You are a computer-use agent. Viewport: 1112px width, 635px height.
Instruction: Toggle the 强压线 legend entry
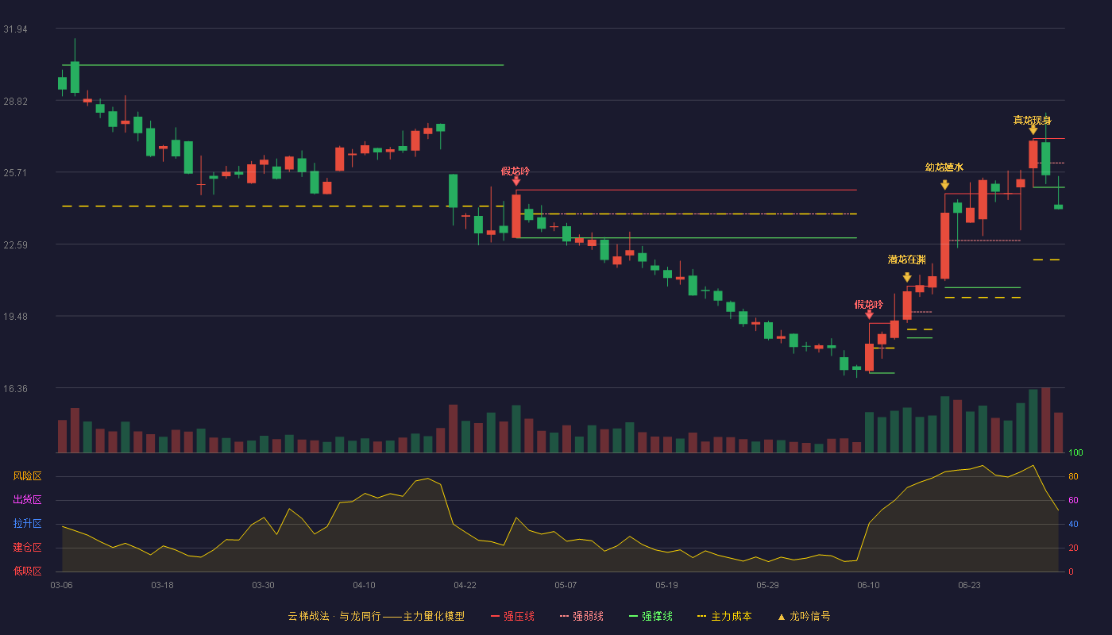(512, 616)
